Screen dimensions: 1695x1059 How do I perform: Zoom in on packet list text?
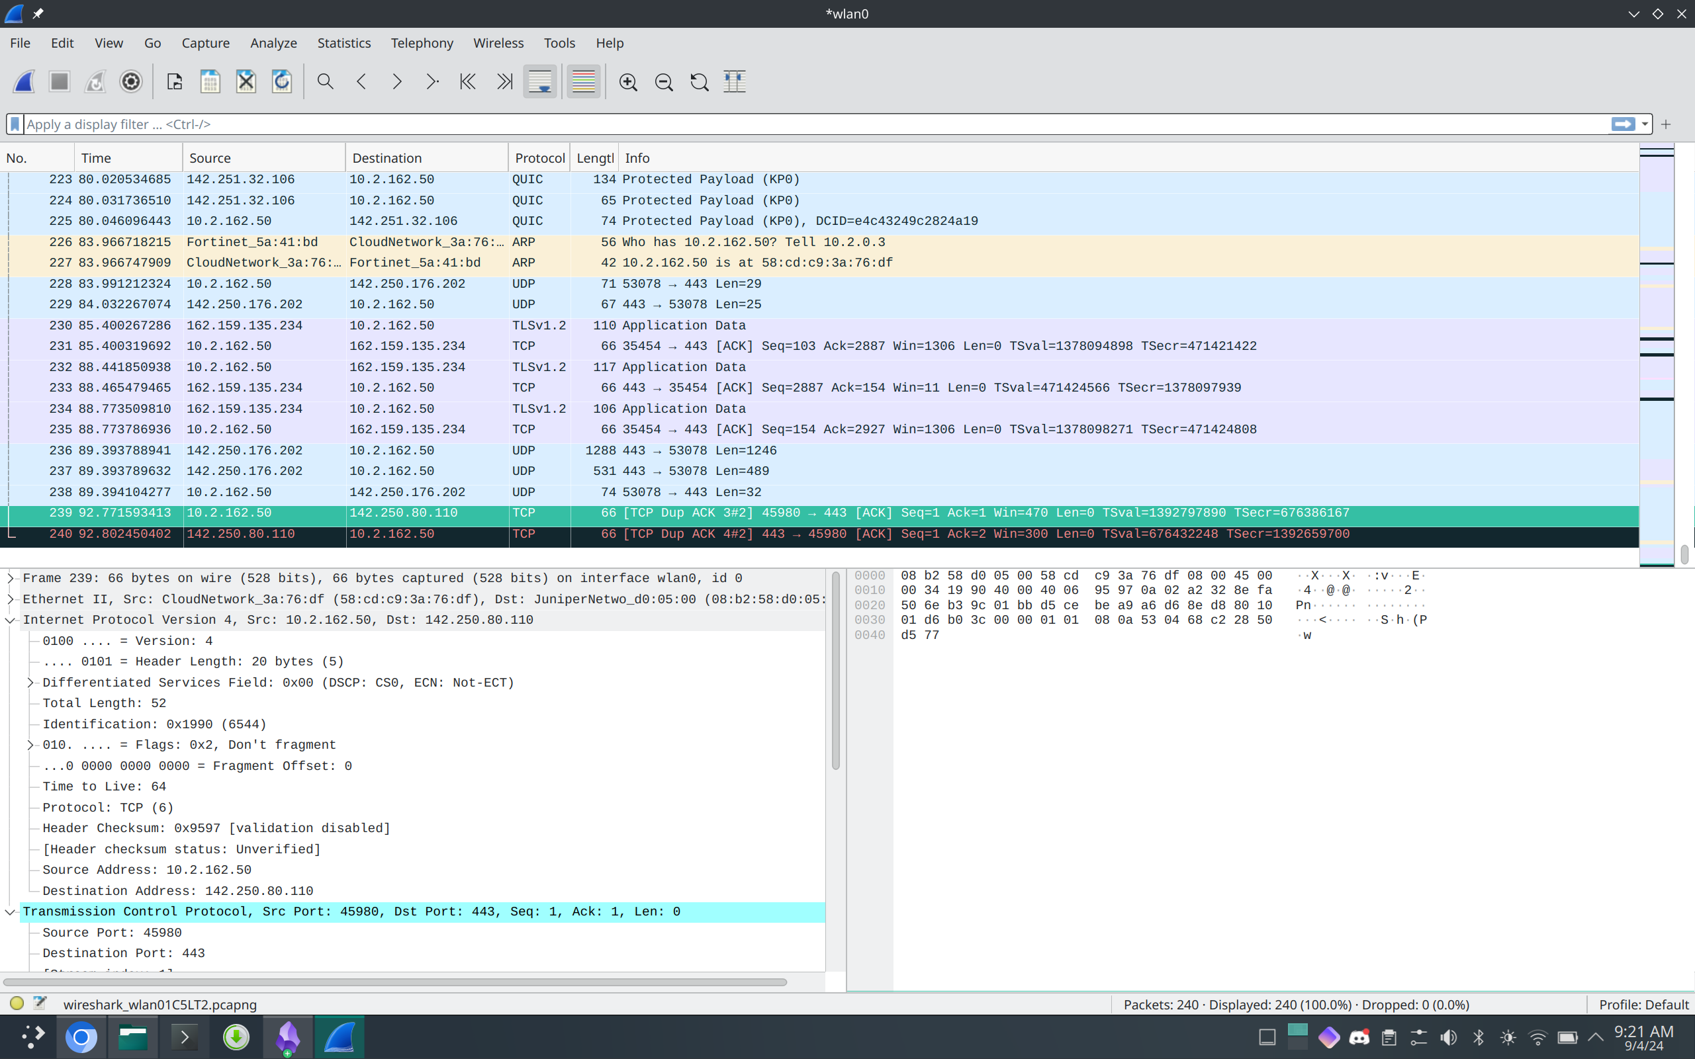[628, 82]
